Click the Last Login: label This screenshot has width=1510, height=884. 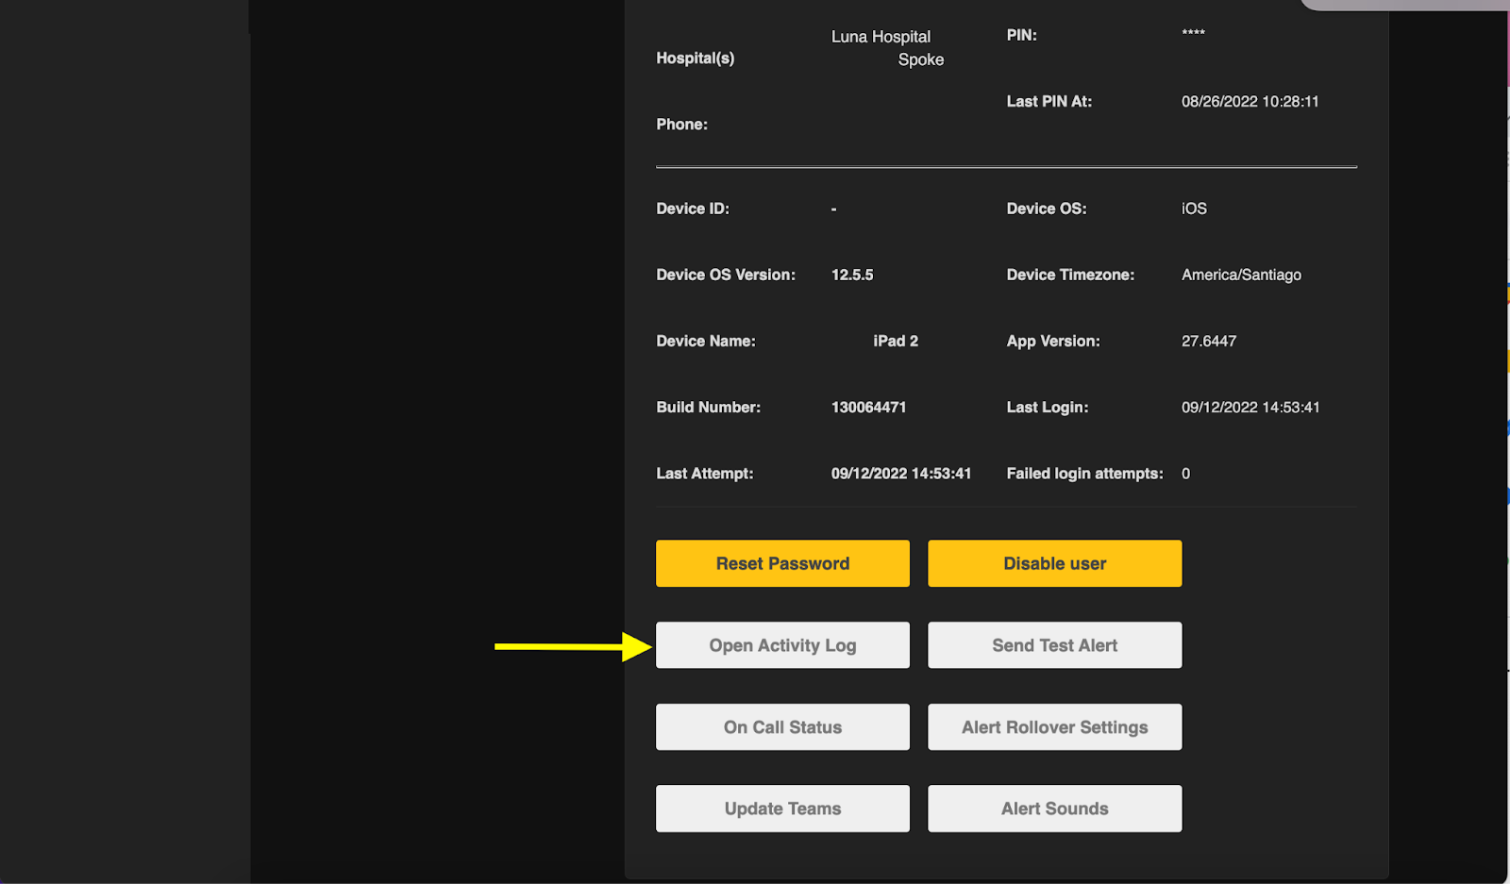point(1047,408)
